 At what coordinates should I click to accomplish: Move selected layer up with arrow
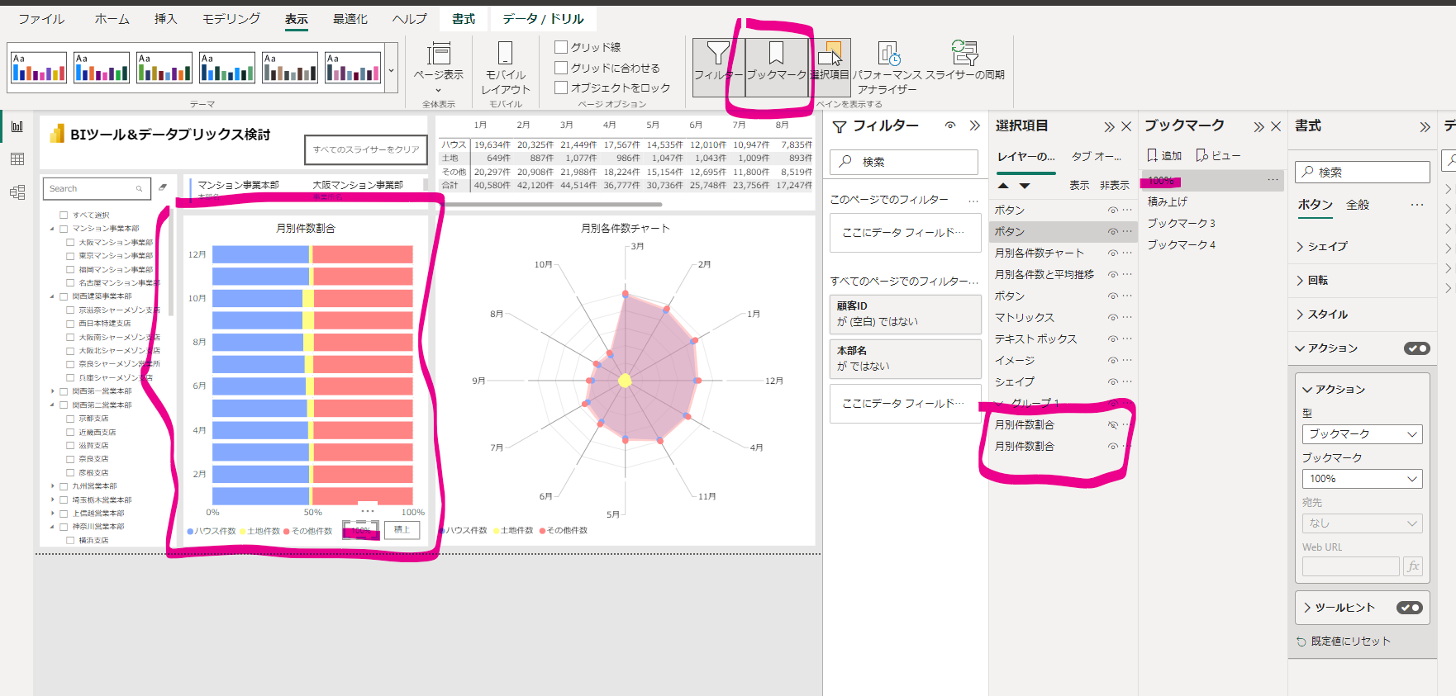(x=1003, y=186)
